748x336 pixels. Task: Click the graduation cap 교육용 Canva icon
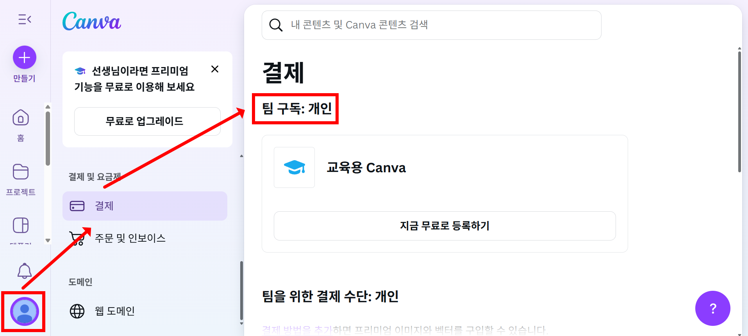[295, 168]
